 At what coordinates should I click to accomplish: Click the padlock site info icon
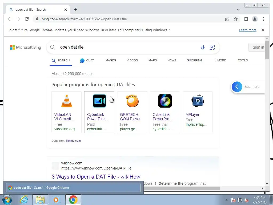click(37, 19)
